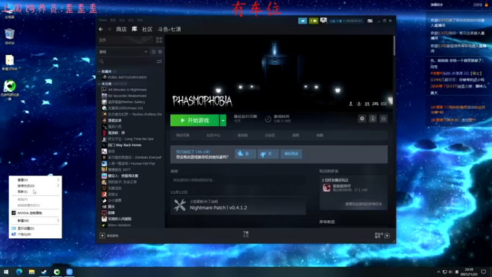492x277 pixels.
Task: Click the Nightmare Patch wrench icon
Action: coord(180,205)
